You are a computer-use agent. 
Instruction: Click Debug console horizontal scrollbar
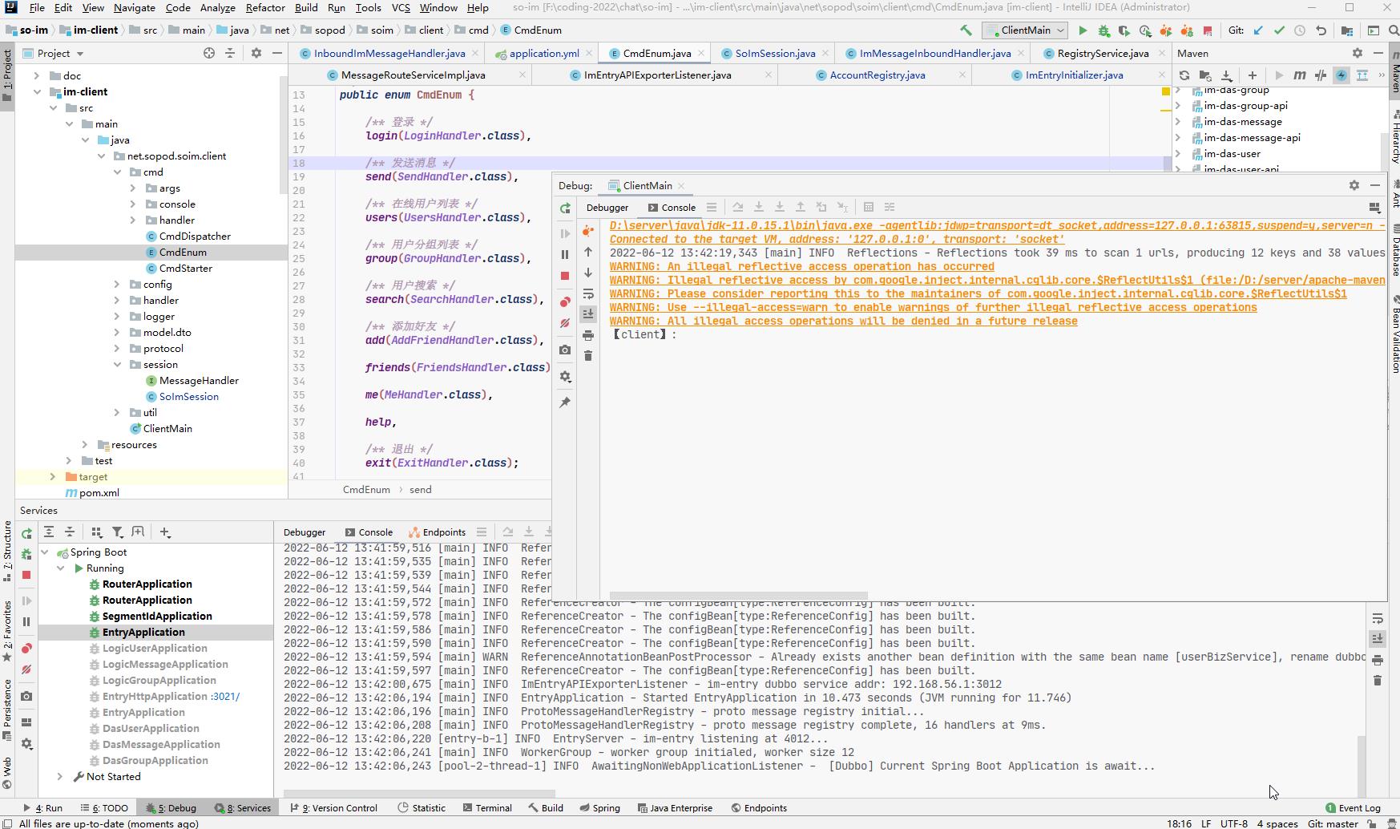[x=738, y=596]
